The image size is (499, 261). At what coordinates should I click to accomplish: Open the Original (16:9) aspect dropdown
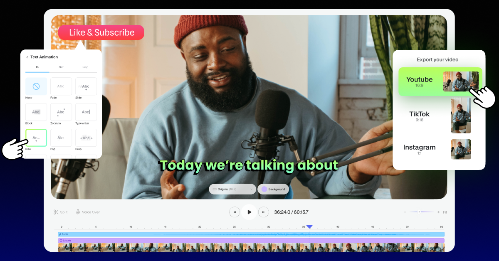232,189
